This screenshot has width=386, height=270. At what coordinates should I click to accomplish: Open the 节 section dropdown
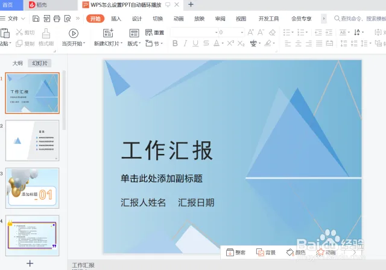[x=158, y=43]
